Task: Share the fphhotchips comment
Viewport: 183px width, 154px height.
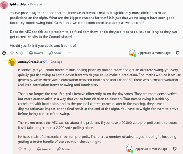Action: click(x=55, y=53)
